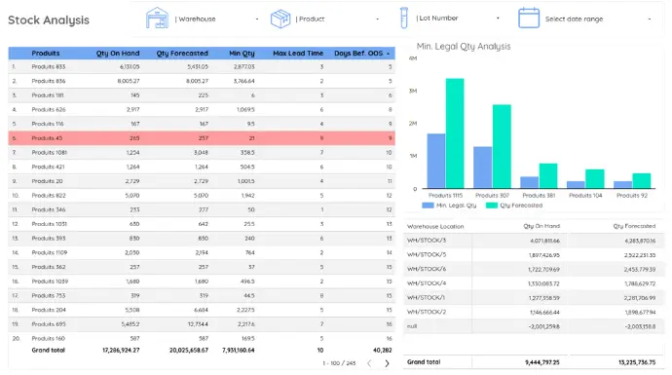Sort table by Qty On Hand header
Image resolution: width=672 pixels, height=375 pixels.
point(118,54)
